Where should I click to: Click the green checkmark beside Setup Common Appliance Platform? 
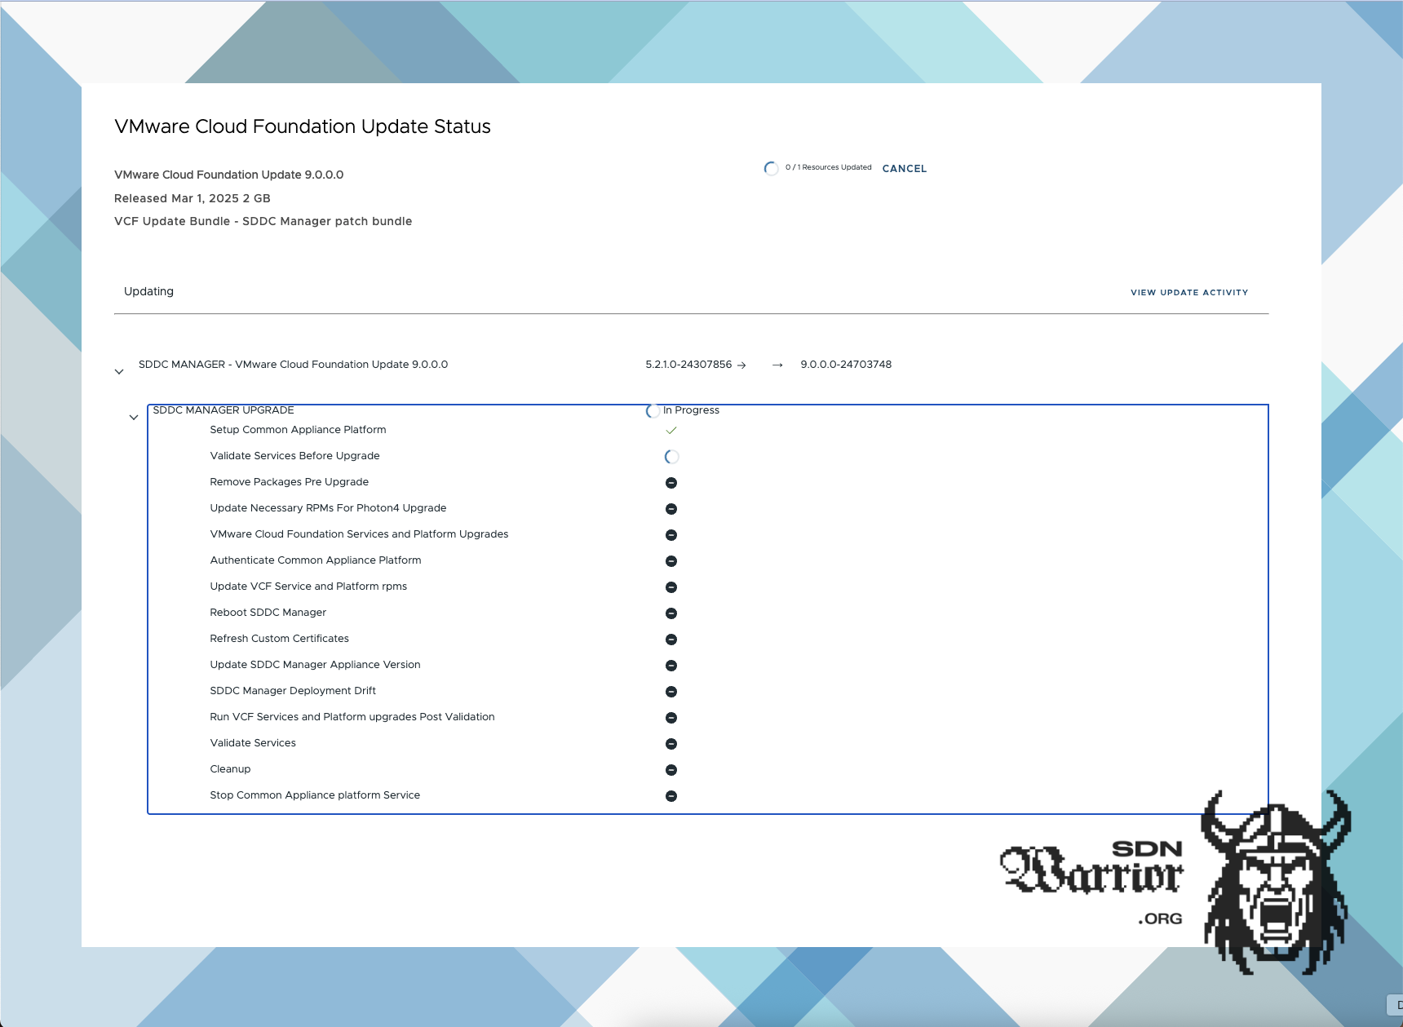(x=671, y=430)
